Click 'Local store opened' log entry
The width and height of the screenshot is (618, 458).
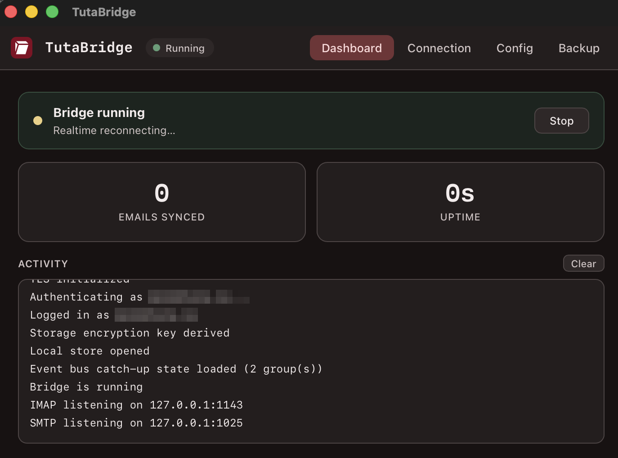[90, 351]
